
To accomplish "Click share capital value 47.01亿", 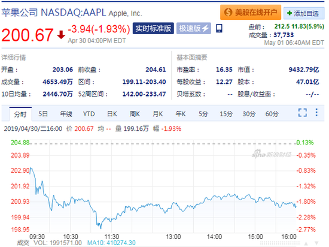I will tap(307, 82).
